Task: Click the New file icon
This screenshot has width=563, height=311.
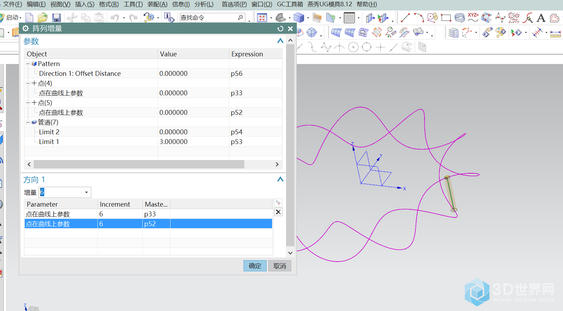Action: [x=30, y=17]
